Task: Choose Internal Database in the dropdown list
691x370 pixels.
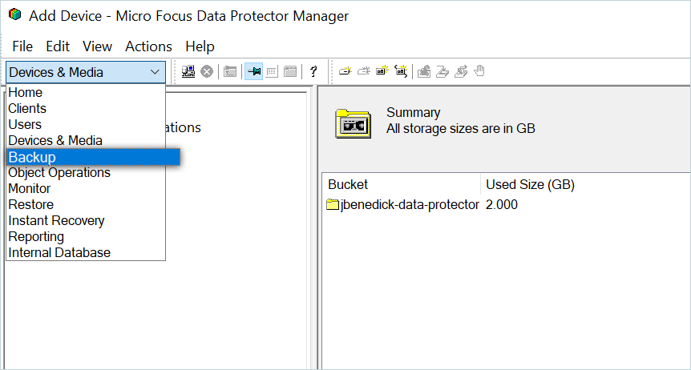Action: (x=59, y=252)
